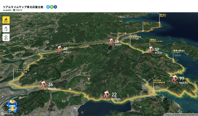Viewport: 198px width, 116px height.
Task: Click the cyclist icon with 22 riders
Action: (x=106, y=95)
